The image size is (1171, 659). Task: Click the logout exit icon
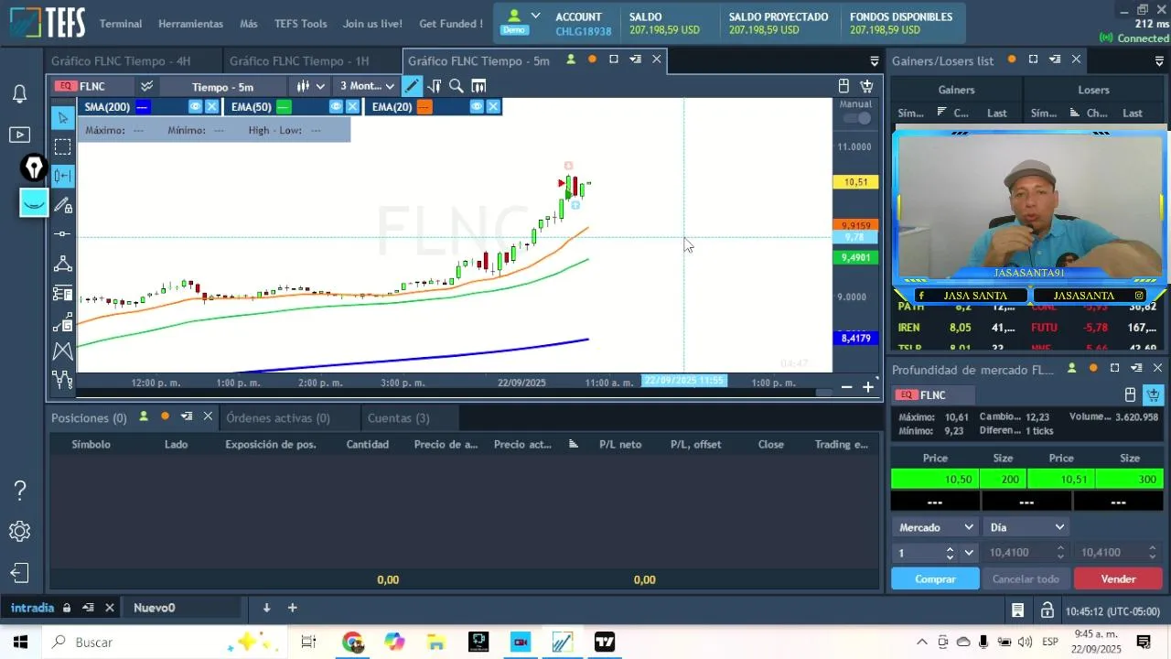point(19,574)
